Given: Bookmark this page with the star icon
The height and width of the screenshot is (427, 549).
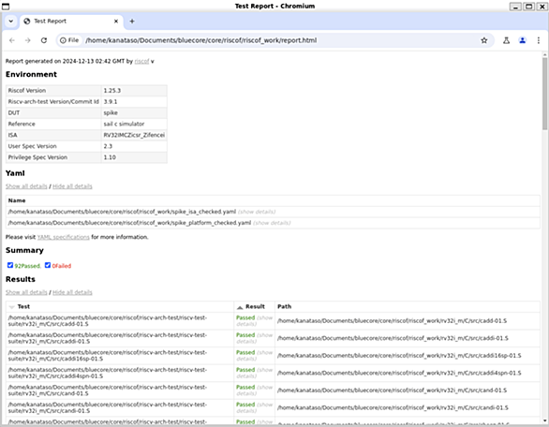Looking at the screenshot, I should click(483, 40).
